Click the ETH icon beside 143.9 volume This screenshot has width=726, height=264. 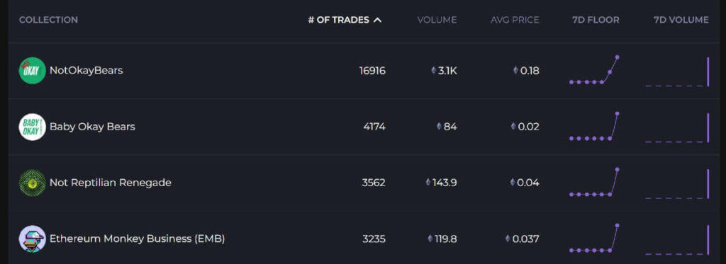coord(428,183)
